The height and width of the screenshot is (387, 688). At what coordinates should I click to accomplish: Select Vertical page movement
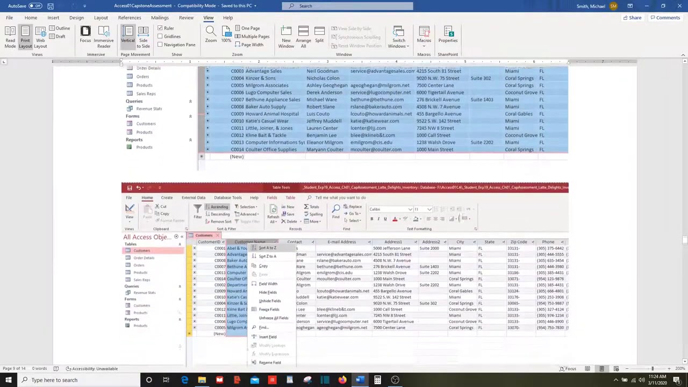click(128, 37)
